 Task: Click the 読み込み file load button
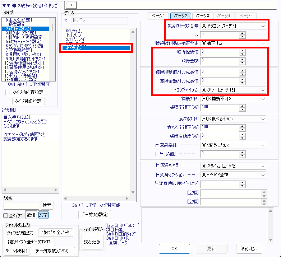pyautogui.click(x=92, y=242)
